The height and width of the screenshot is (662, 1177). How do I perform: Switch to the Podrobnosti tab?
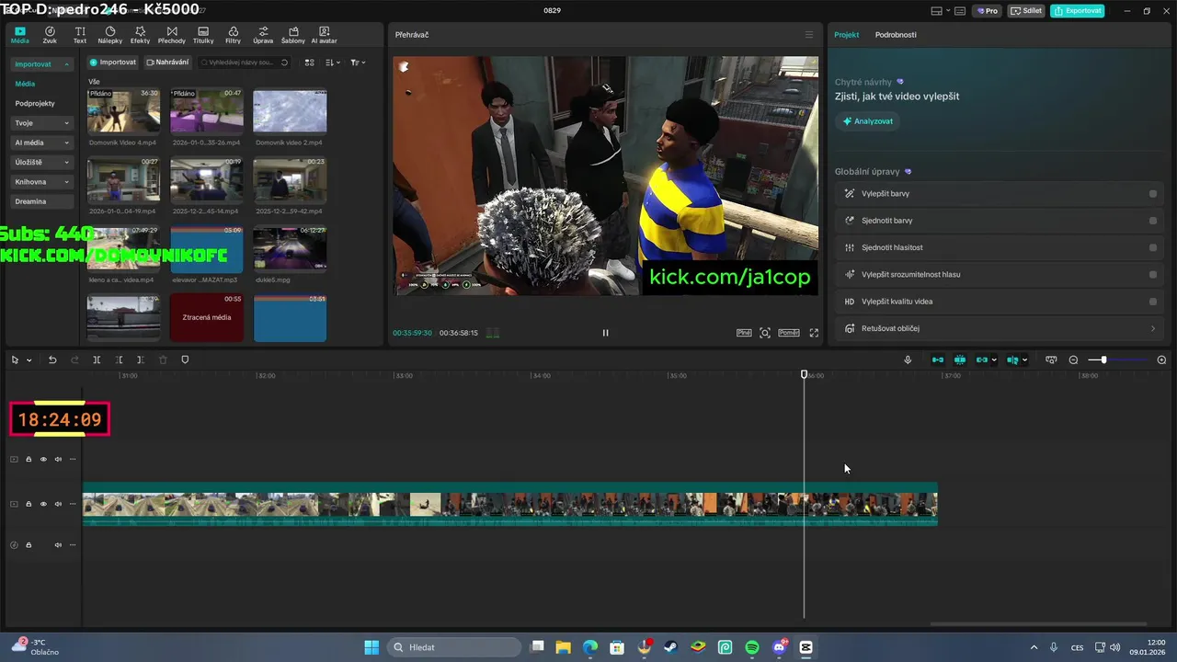[896, 35]
